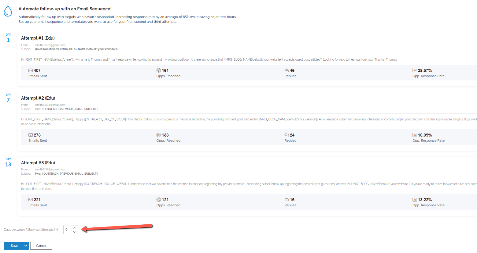Click Attempt #3 email body preview text
477x253 pixels.
pyautogui.click(x=249, y=186)
